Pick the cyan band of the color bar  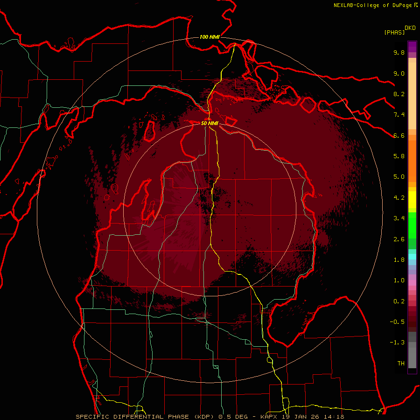tap(412, 257)
